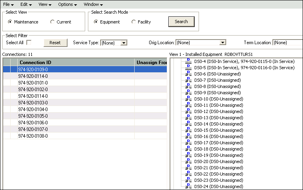Open the Service Type dropdown

coord(124,43)
